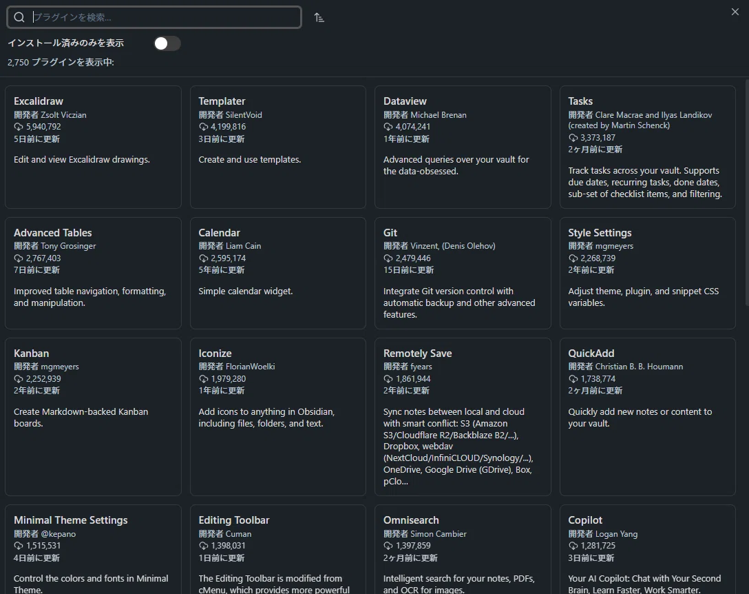The width and height of the screenshot is (749, 594).
Task: Click developer name SilentVoid
Action: (244, 115)
